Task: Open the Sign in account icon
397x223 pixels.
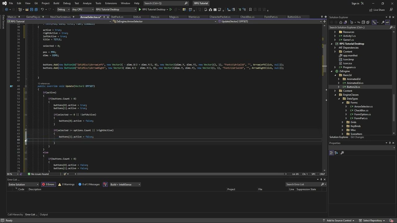Action: click(362, 3)
